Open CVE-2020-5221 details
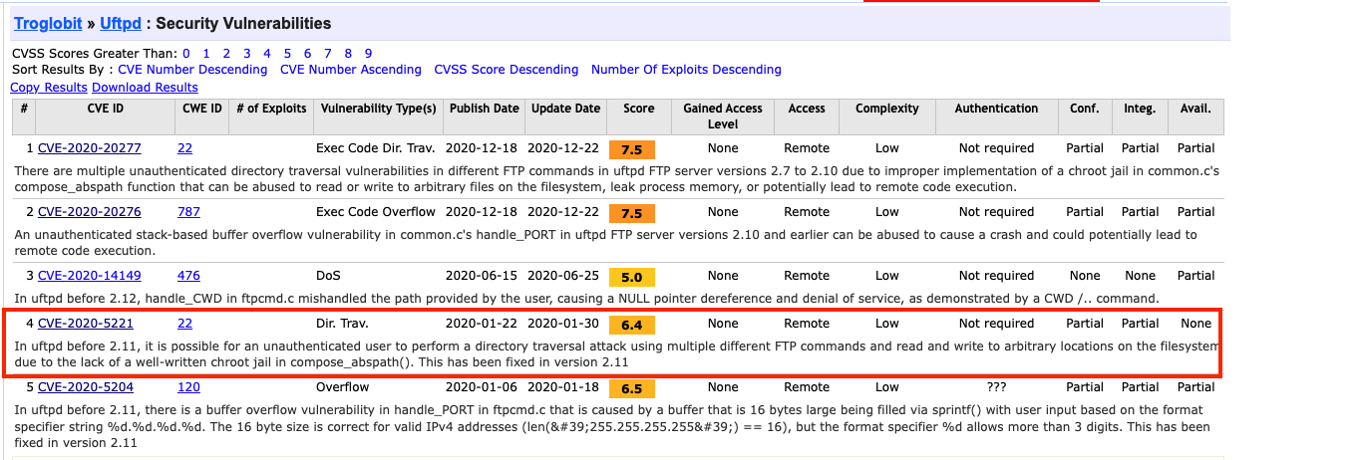 click(x=86, y=324)
